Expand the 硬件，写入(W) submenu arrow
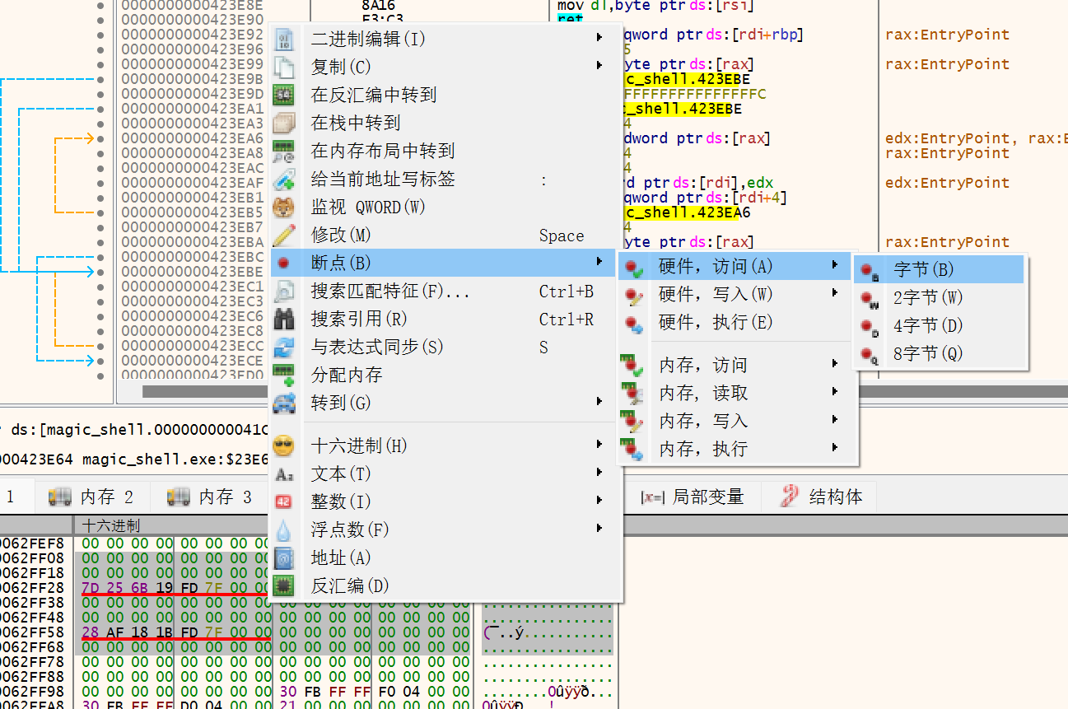Viewport: 1068px width, 709px height. click(x=835, y=293)
